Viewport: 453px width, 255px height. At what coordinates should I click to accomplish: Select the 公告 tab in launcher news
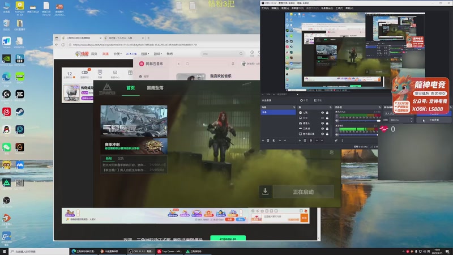point(121,159)
